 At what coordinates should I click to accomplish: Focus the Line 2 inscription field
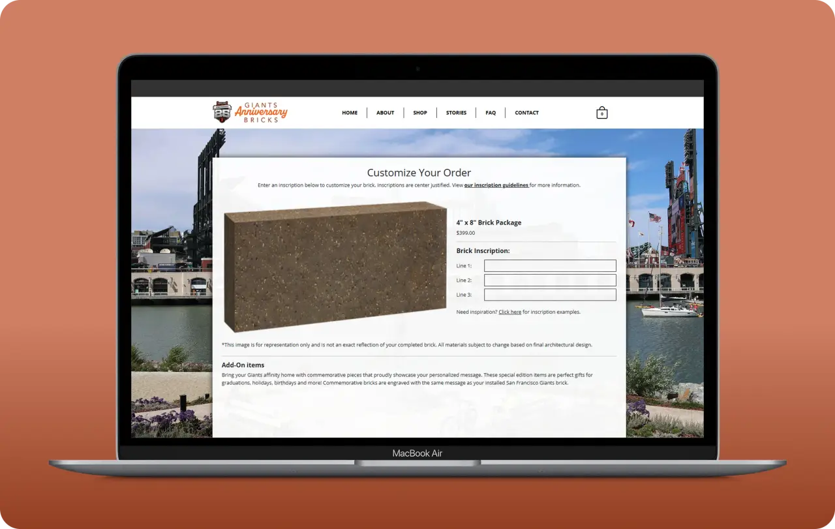click(550, 280)
